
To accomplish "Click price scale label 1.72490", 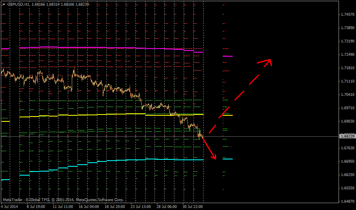I will [x=347, y=55].
